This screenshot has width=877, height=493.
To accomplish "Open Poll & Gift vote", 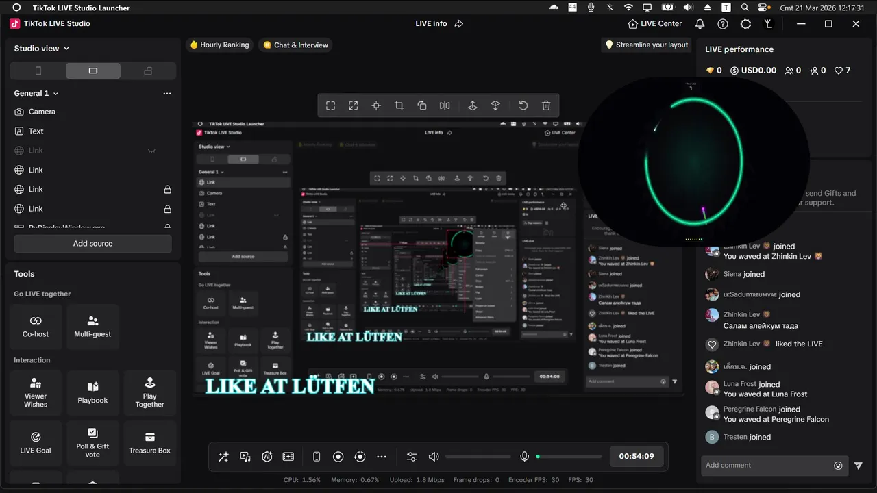I will 92,443.
